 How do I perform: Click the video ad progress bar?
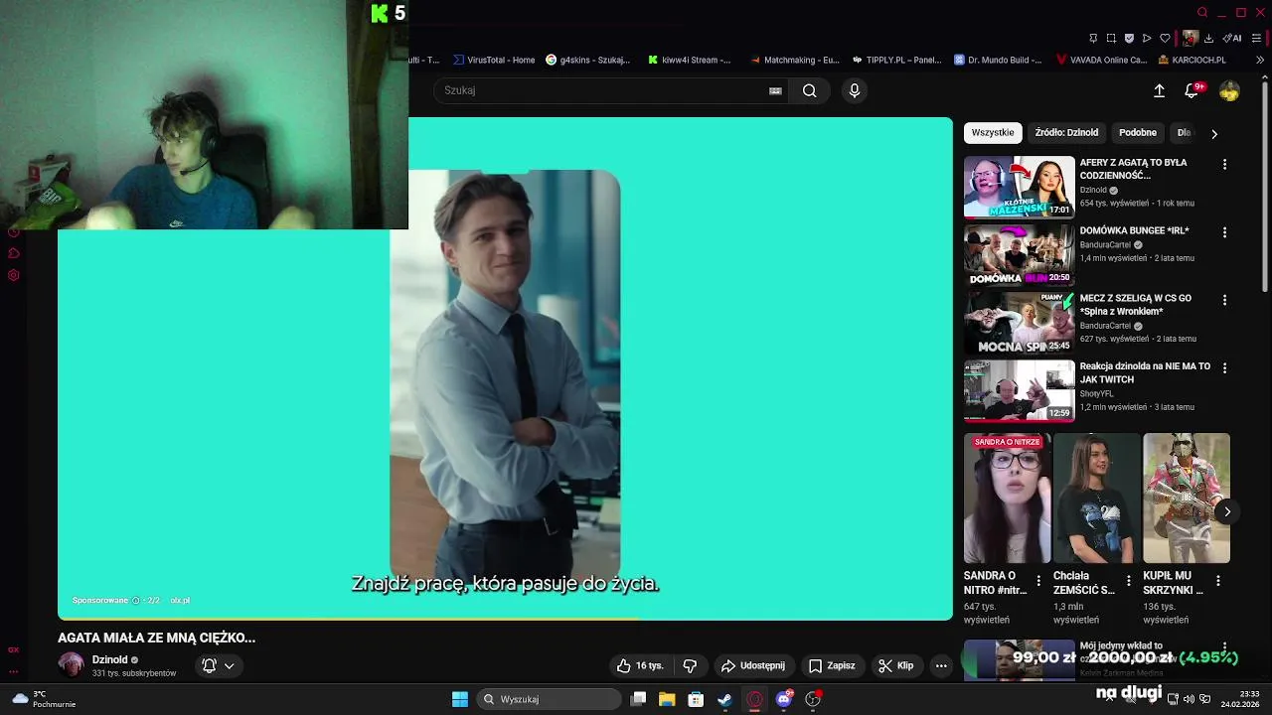[505, 619]
